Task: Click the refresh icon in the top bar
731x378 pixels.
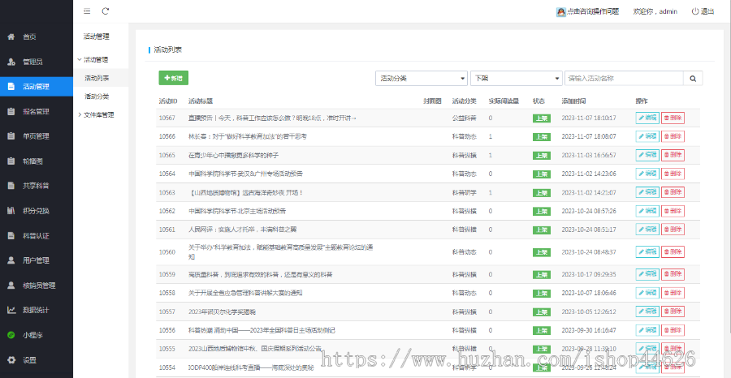Action: (x=106, y=11)
